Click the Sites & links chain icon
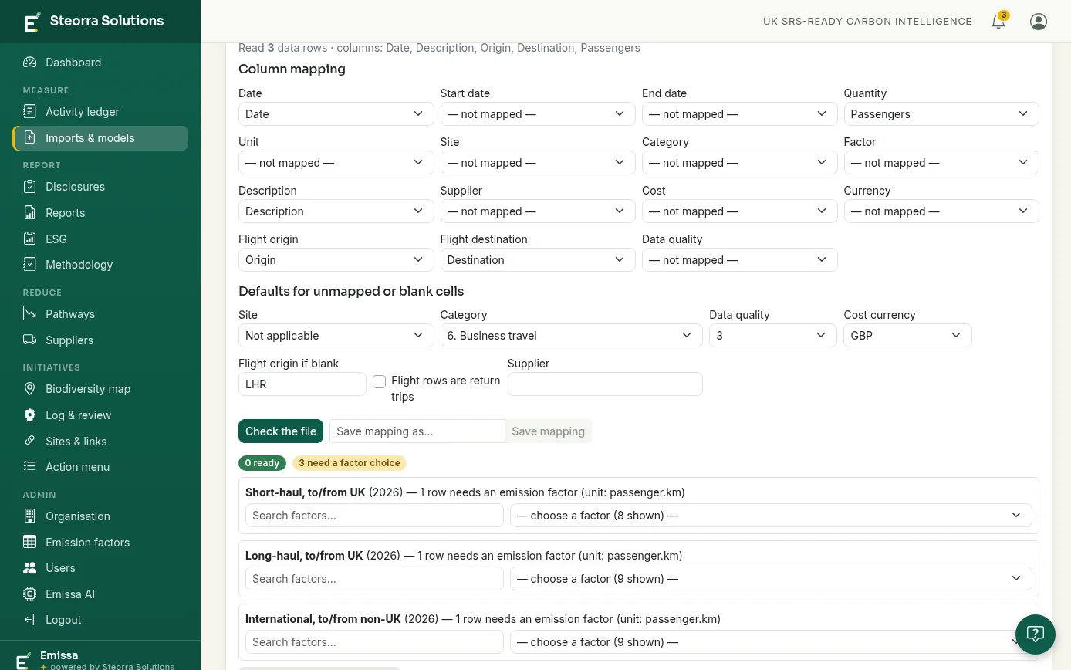 click(x=29, y=442)
